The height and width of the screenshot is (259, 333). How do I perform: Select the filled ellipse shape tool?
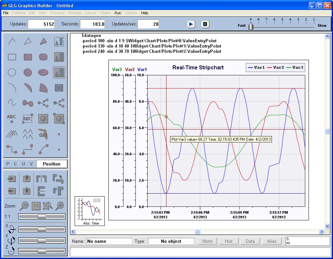click(x=43, y=72)
